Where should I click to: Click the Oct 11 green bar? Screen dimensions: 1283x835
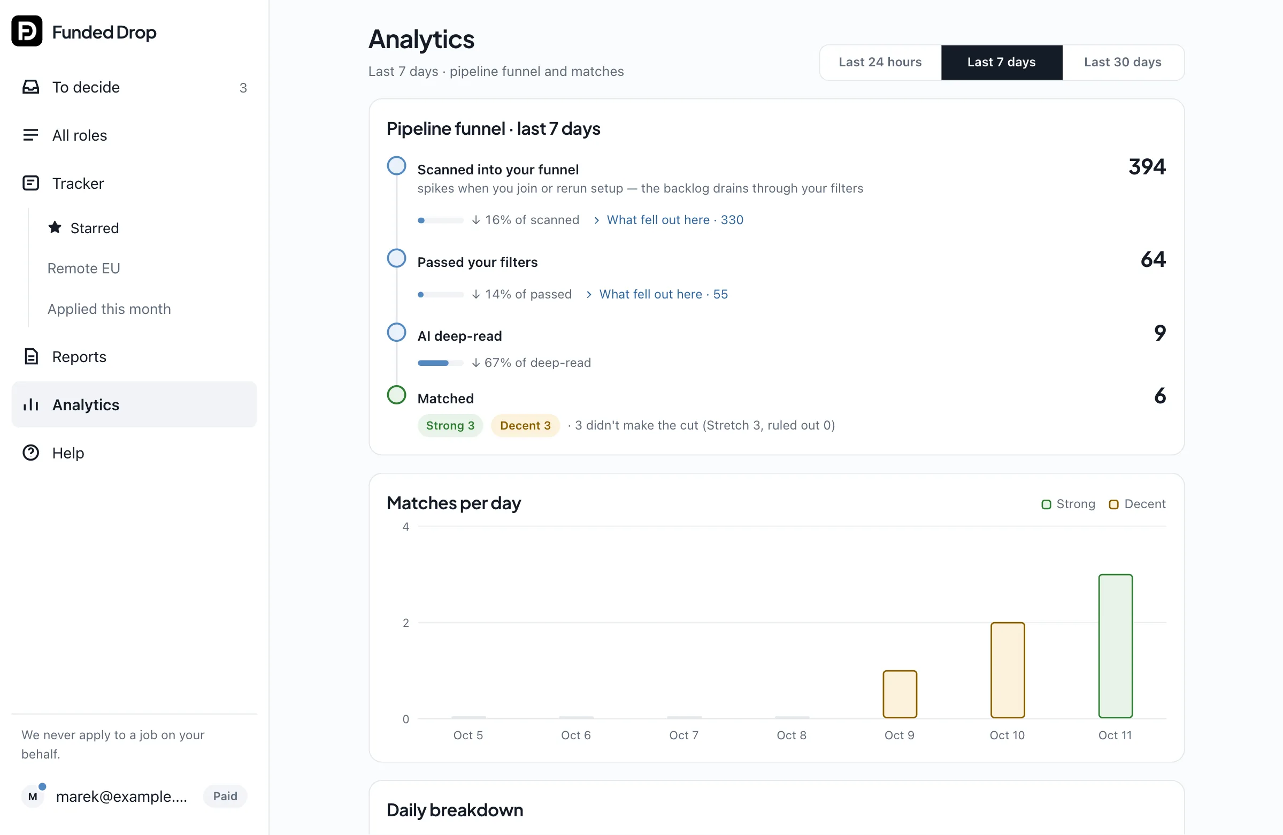point(1115,646)
